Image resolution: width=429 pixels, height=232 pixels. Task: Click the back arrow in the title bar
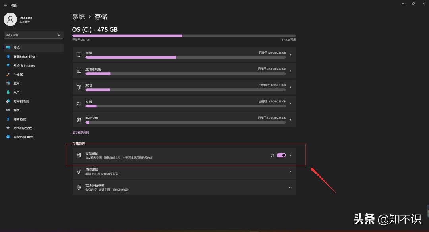pos(5,5)
